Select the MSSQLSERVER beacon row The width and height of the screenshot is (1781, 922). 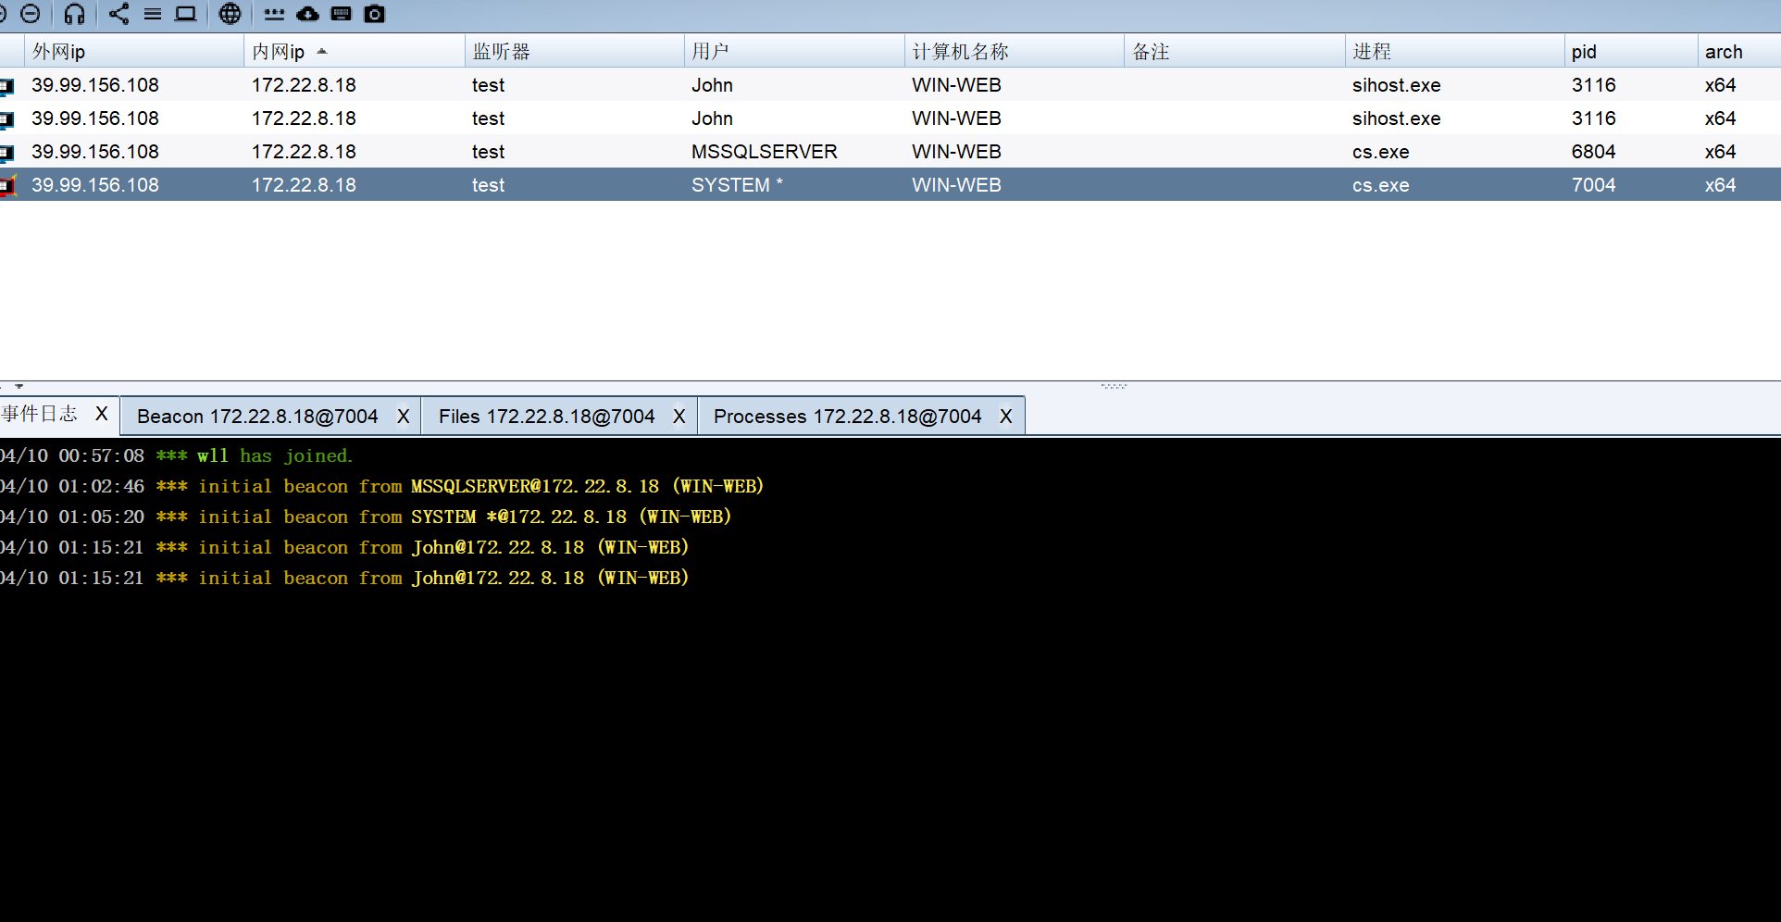click(764, 152)
